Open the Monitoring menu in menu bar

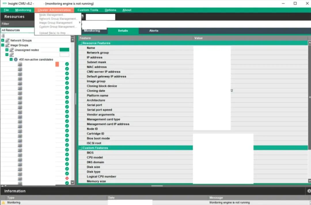(x=23, y=10)
